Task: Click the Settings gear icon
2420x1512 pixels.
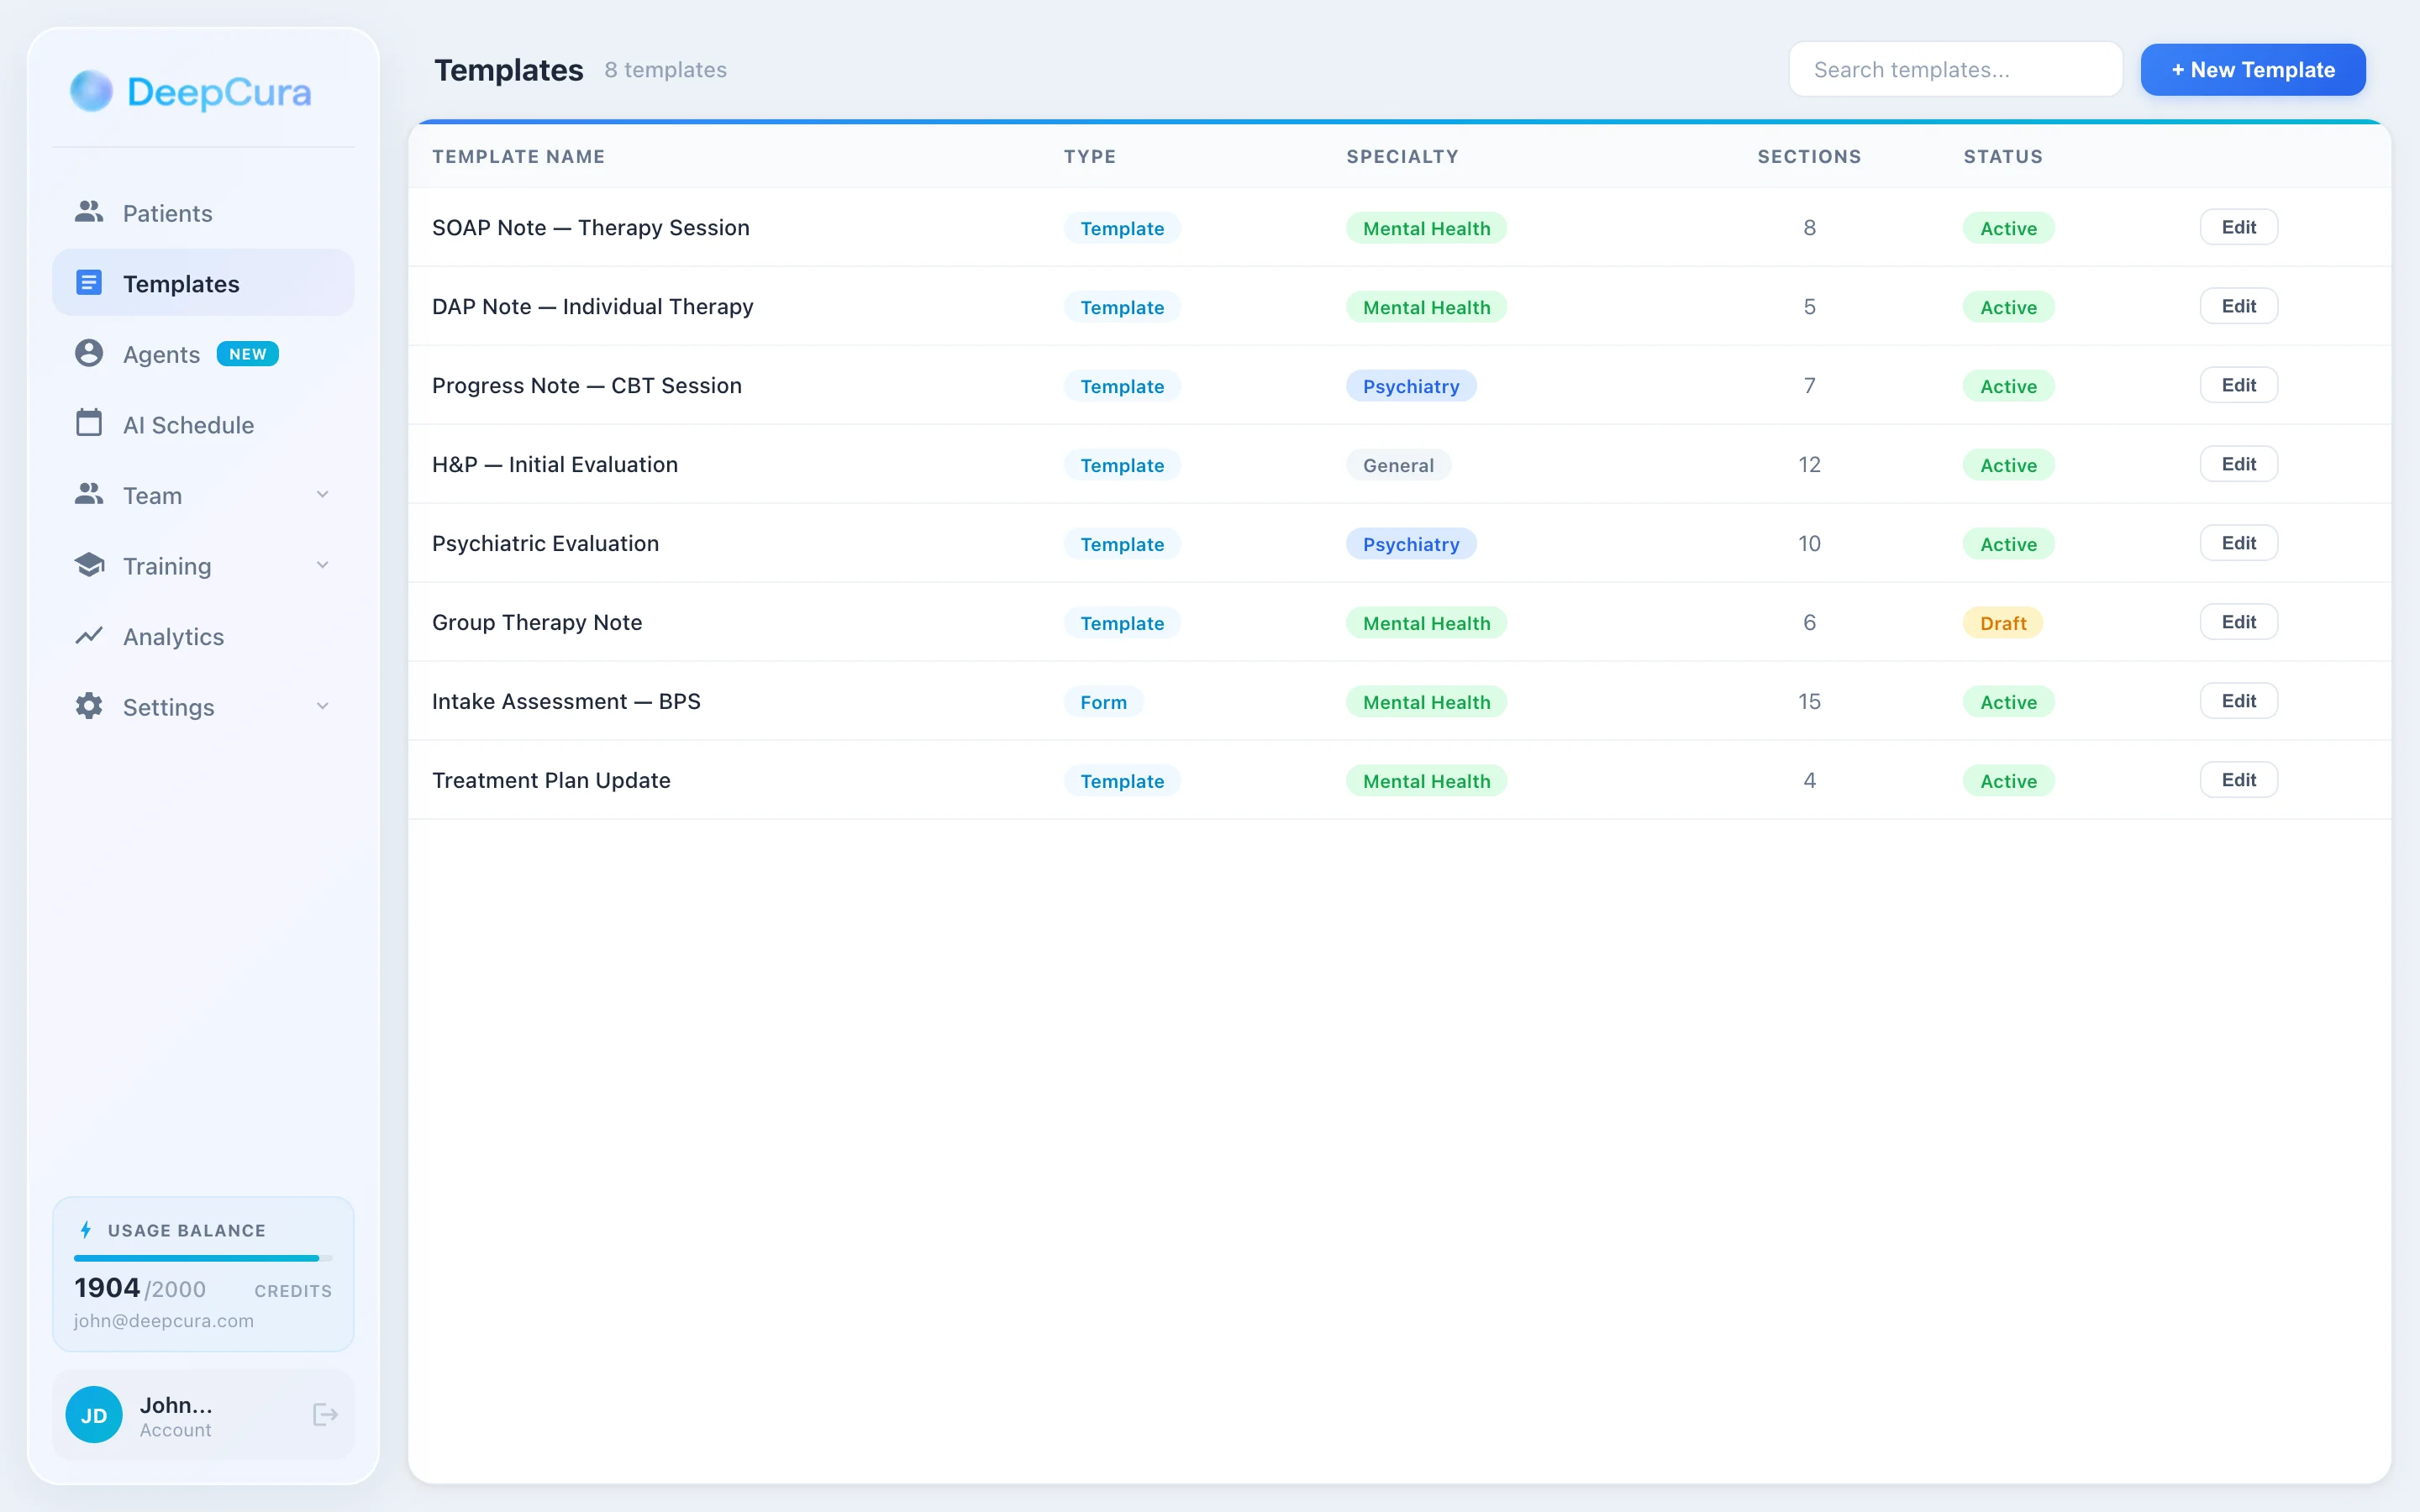Action: click(89, 706)
